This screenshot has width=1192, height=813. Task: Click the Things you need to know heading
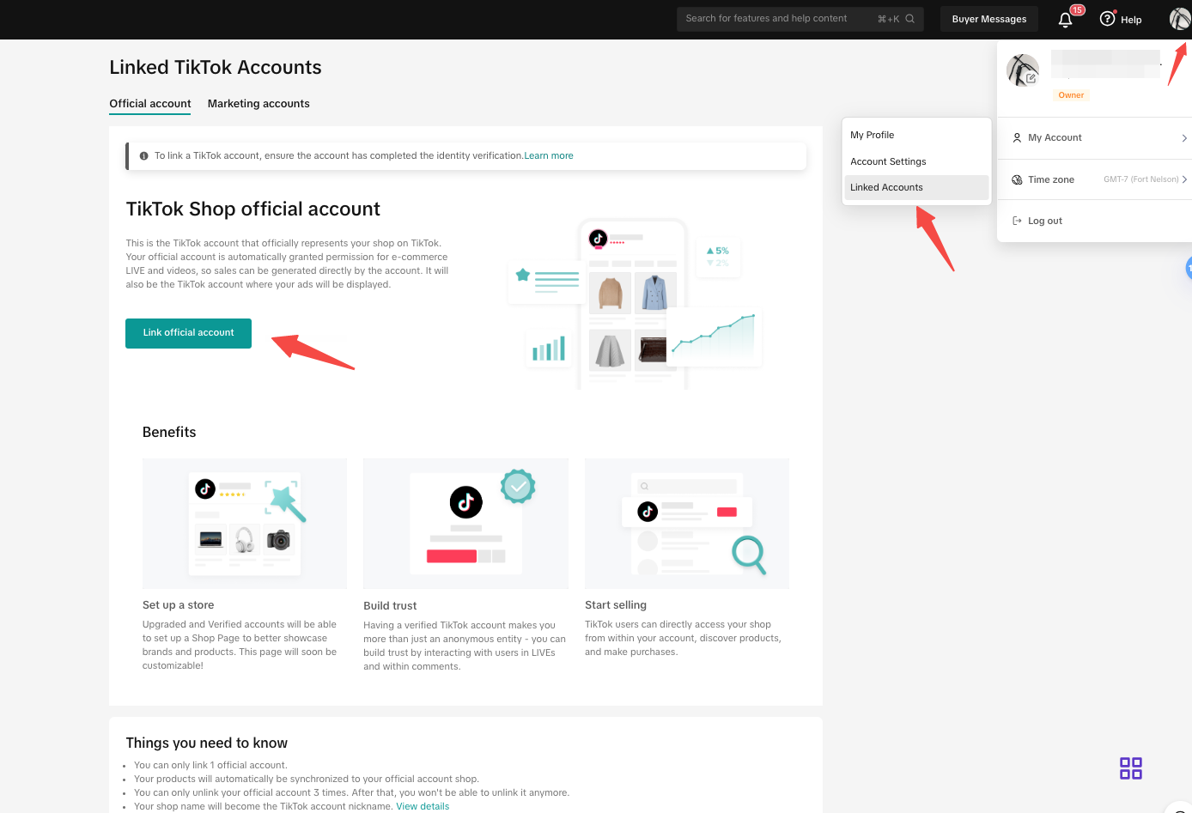pos(207,743)
